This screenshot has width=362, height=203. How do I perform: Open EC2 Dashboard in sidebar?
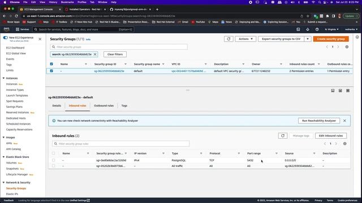[15, 48]
